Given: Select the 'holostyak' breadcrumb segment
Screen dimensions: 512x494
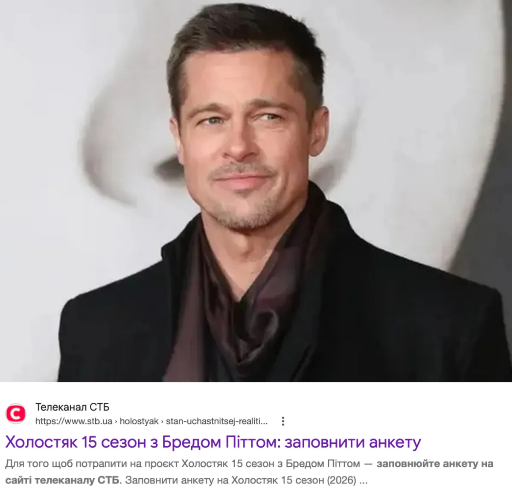Looking at the screenshot, I should pyautogui.click(x=139, y=421).
